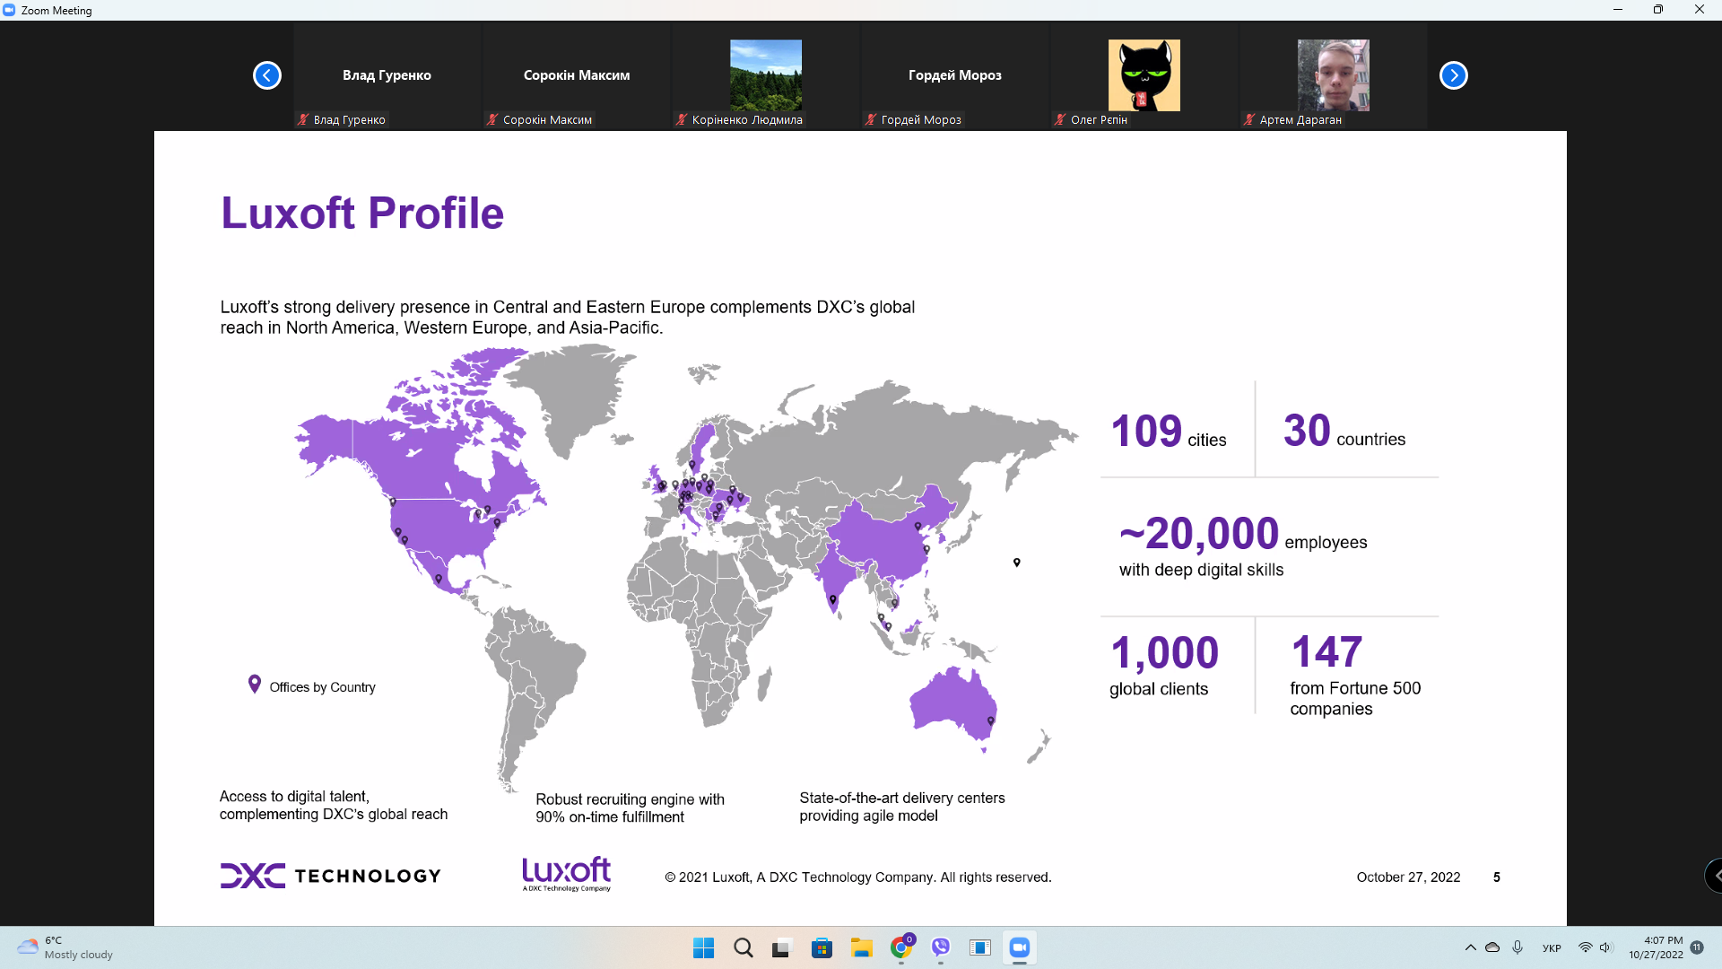Image resolution: width=1722 pixels, height=969 pixels.
Task: Click the DXC Technology logo
Action: coord(331,876)
